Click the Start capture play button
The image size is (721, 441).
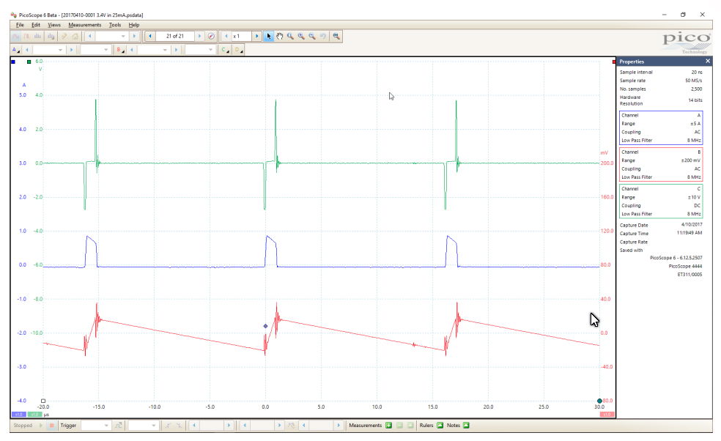point(41,426)
